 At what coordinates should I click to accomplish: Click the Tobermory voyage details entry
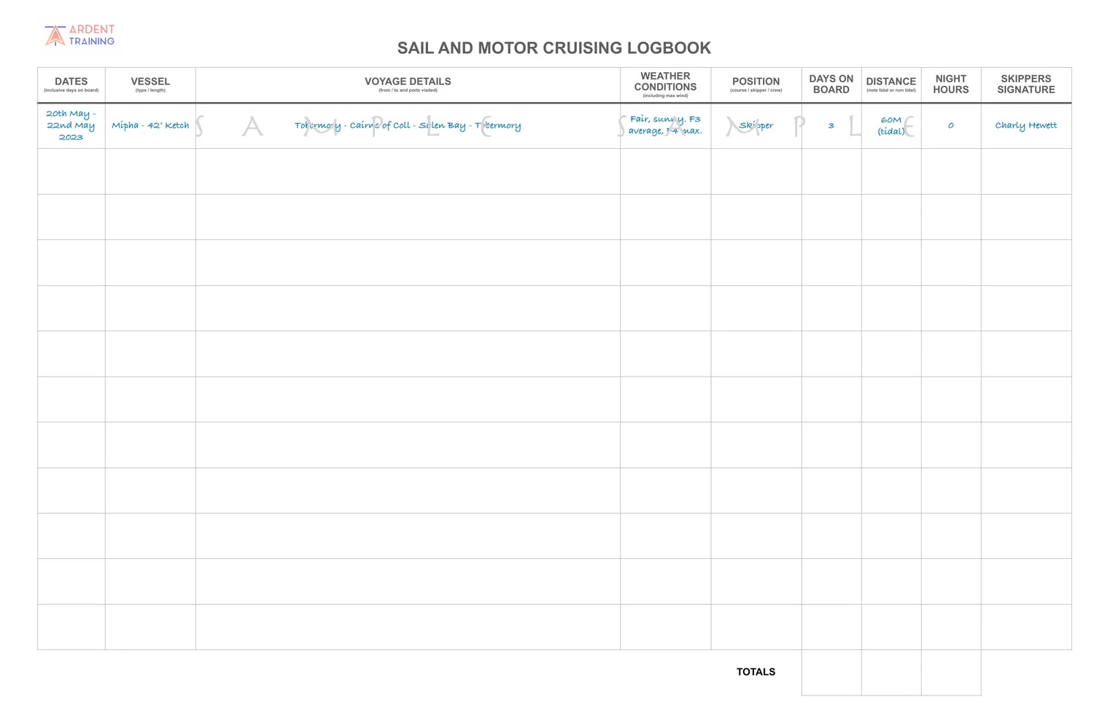[x=408, y=126]
